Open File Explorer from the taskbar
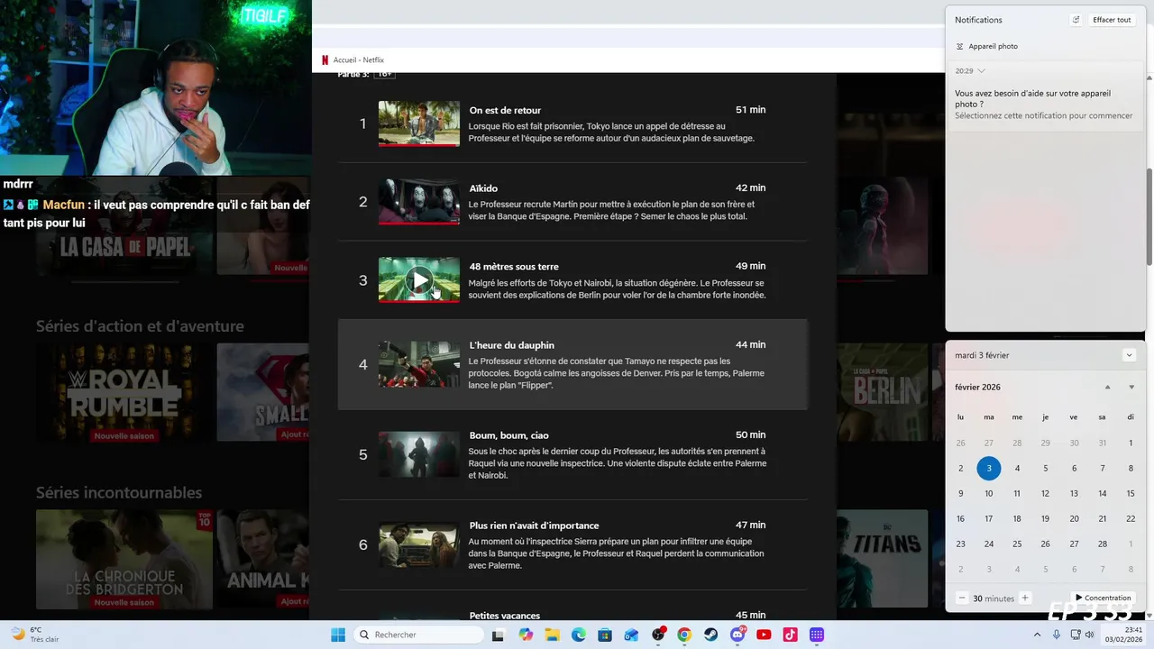The image size is (1154, 649). tap(552, 635)
